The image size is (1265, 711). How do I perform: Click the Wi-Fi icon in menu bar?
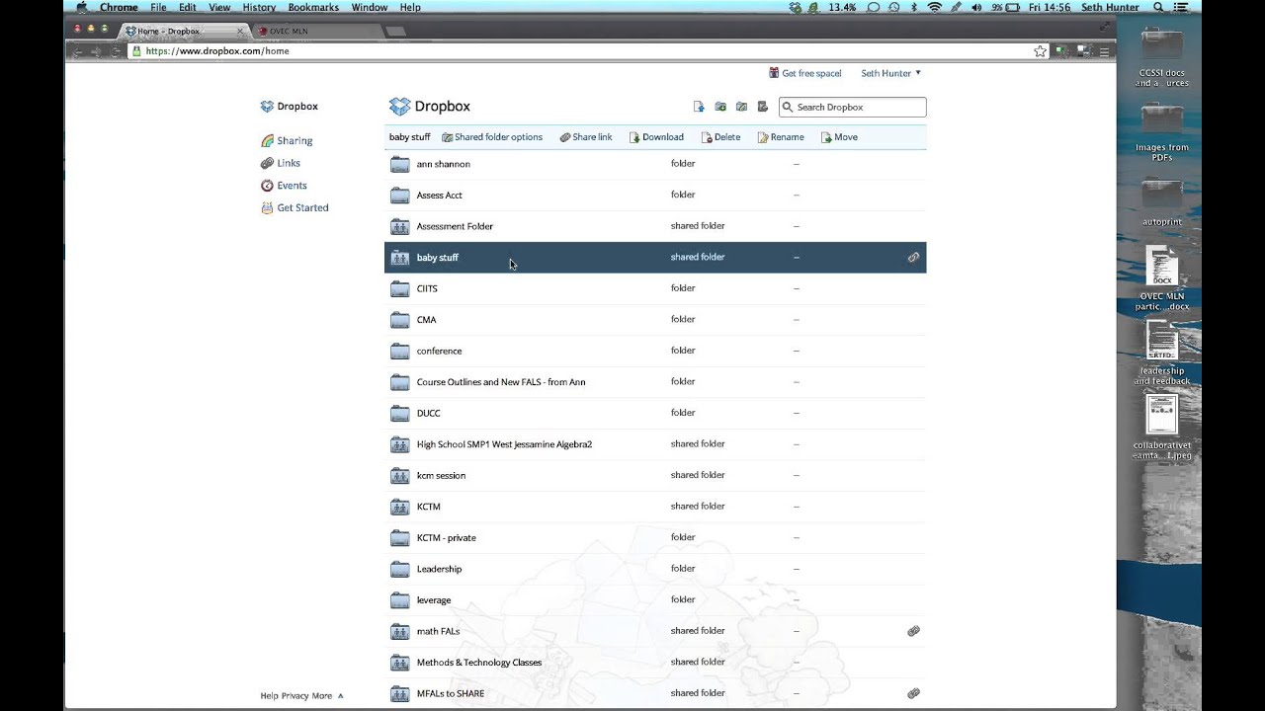(934, 7)
